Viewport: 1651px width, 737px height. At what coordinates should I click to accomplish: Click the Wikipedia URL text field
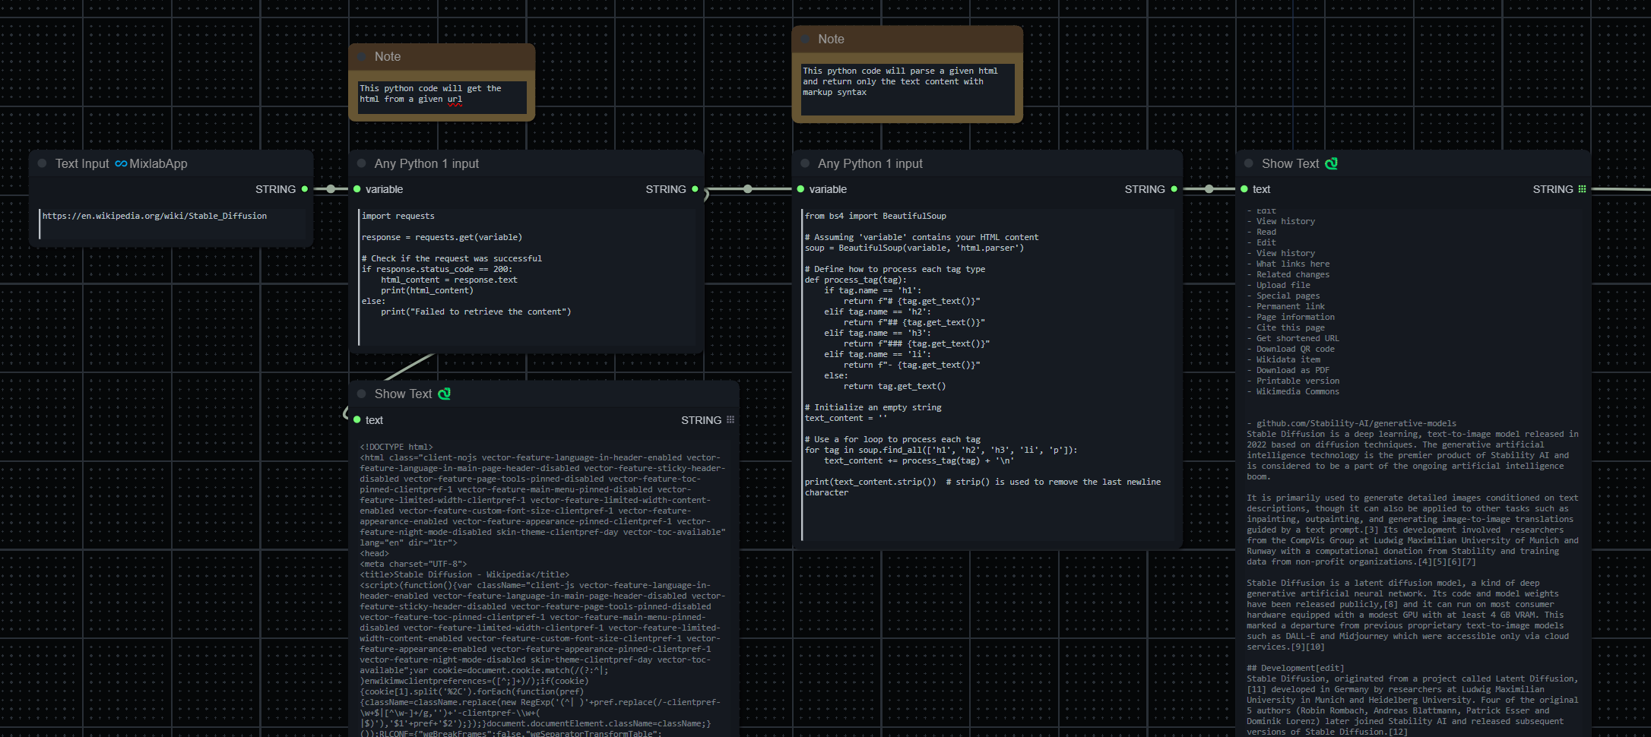(x=173, y=223)
